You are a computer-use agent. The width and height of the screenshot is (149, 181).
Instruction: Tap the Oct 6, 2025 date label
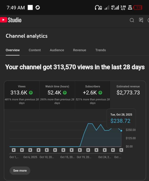[x=30, y=157]
